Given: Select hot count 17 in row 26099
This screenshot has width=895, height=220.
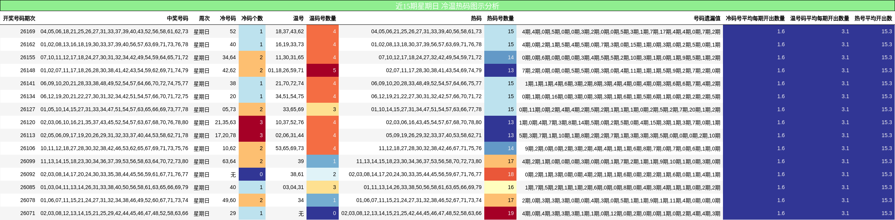Looking at the screenshot, I should (x=500, y=161).
